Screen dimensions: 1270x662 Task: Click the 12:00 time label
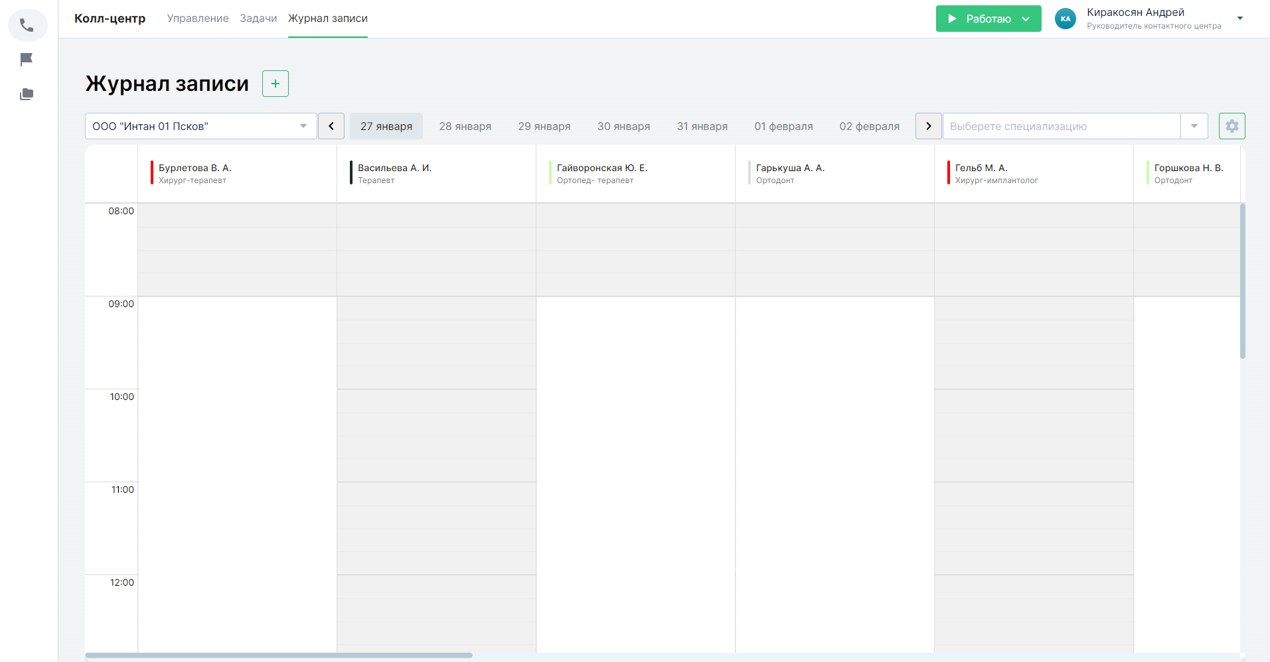(x=122, y=582)
